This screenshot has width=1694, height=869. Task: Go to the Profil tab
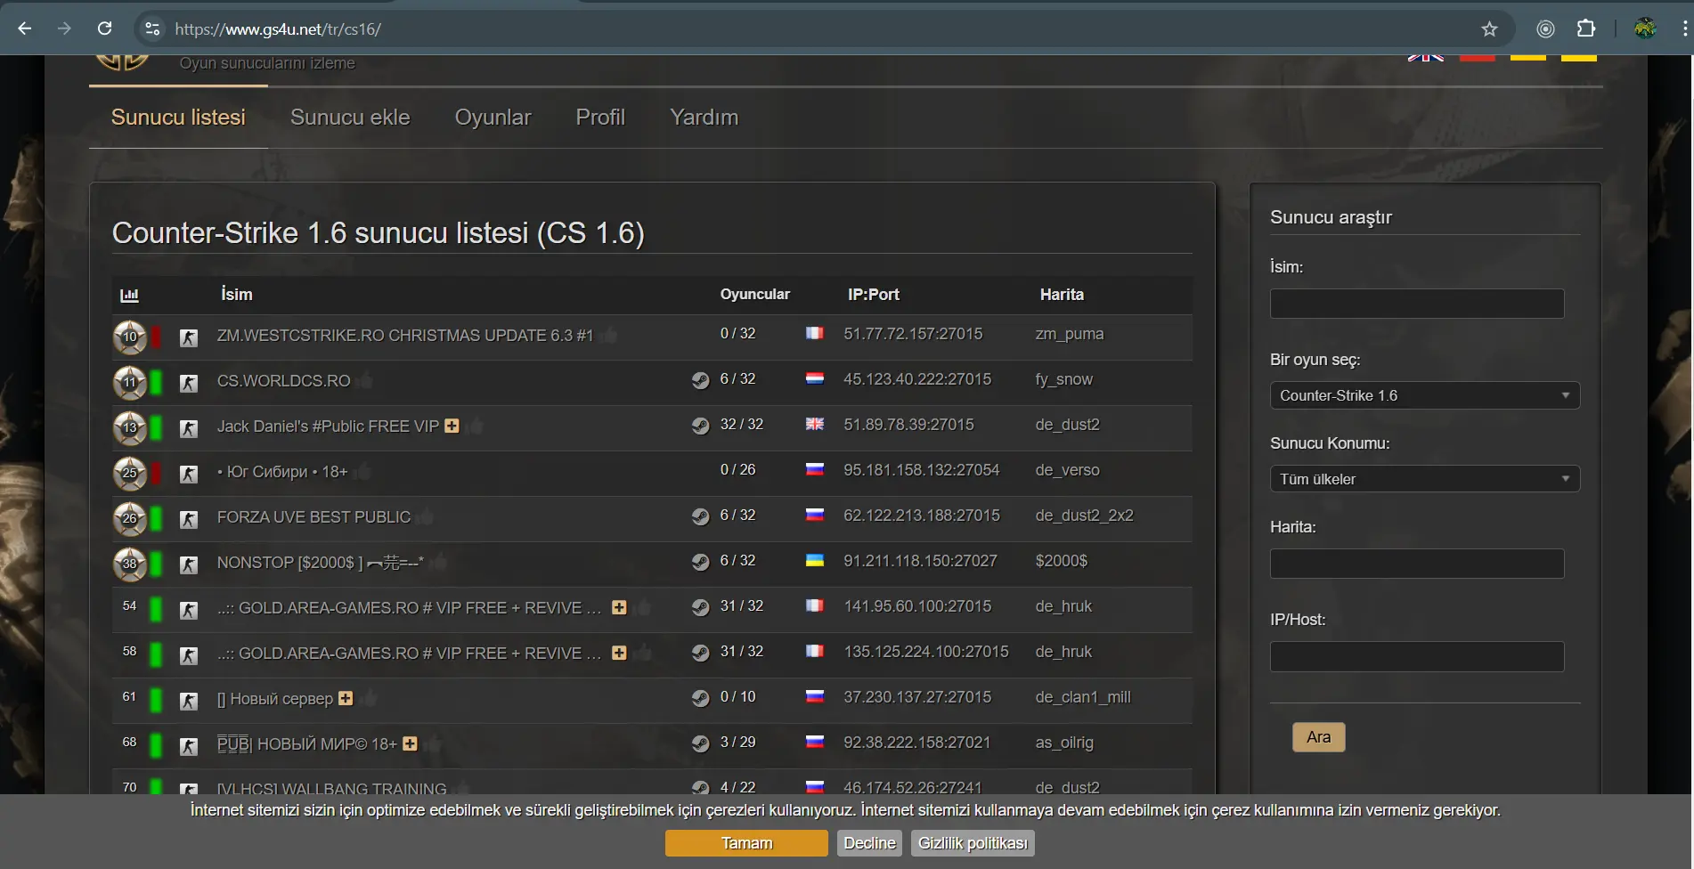click(x=600, y=118)
